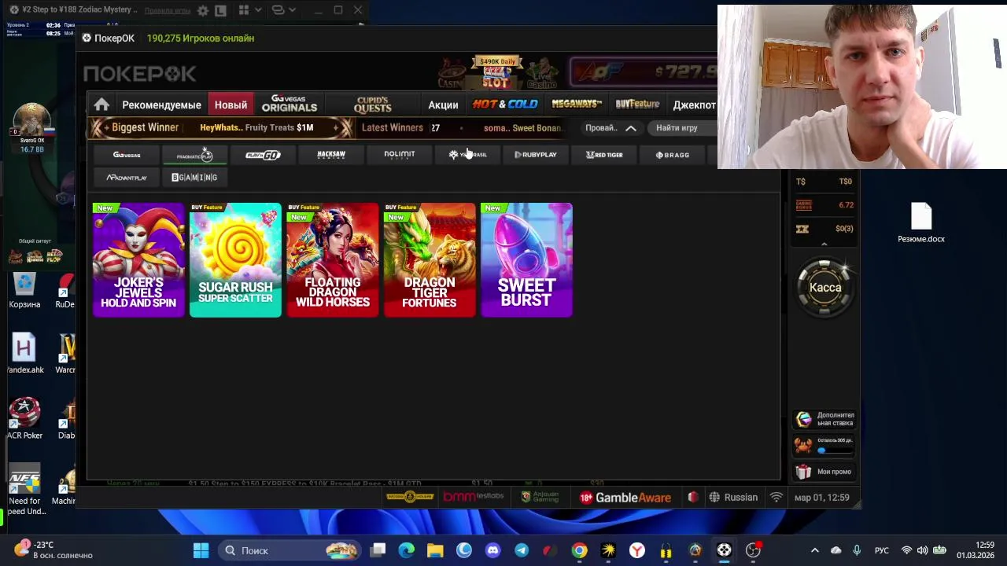Open the Megaways games tab
This screenshot has height=566, width=1007.
[x=577, y=104]
